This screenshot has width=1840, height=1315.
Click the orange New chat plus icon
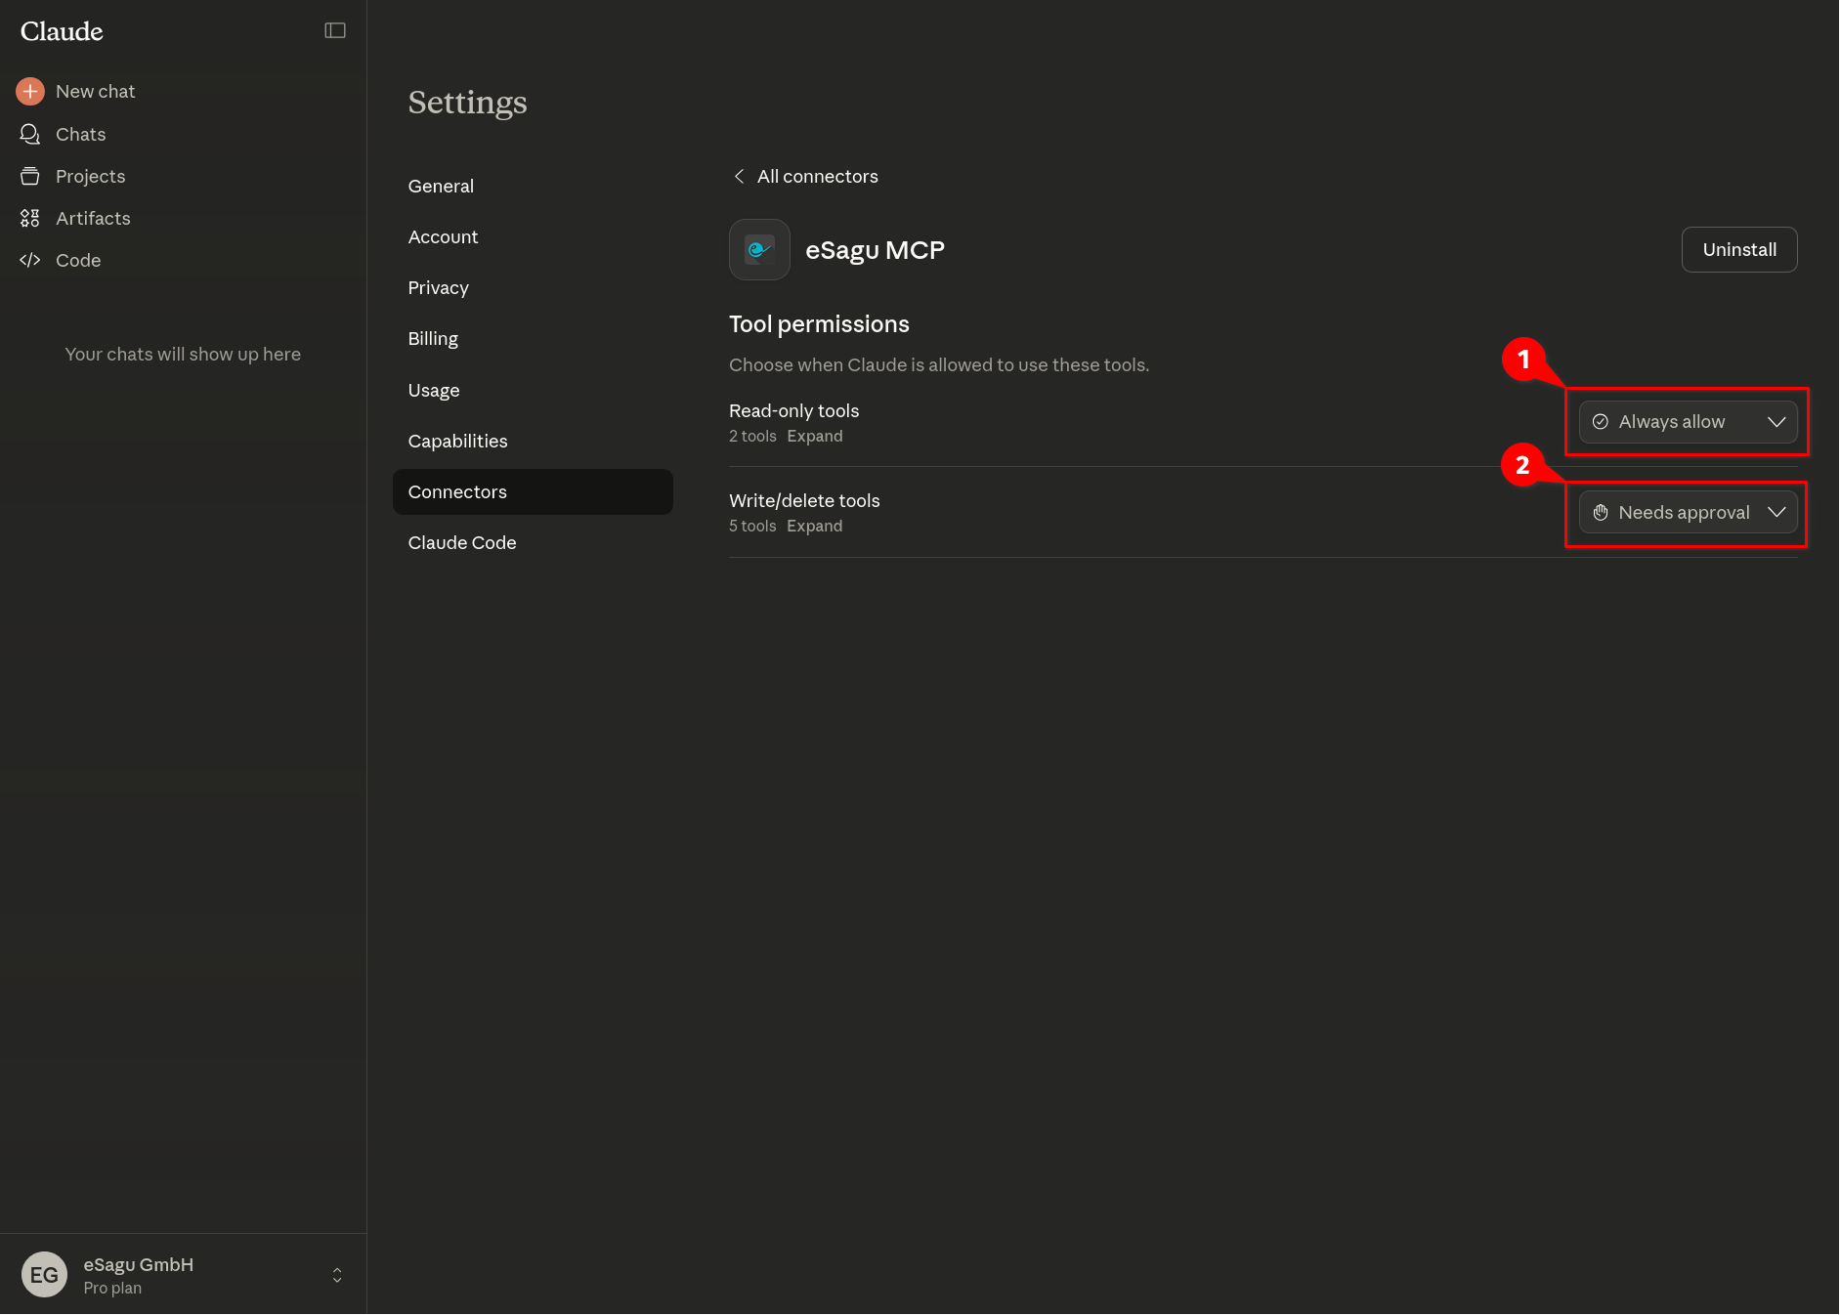(30, 92)
